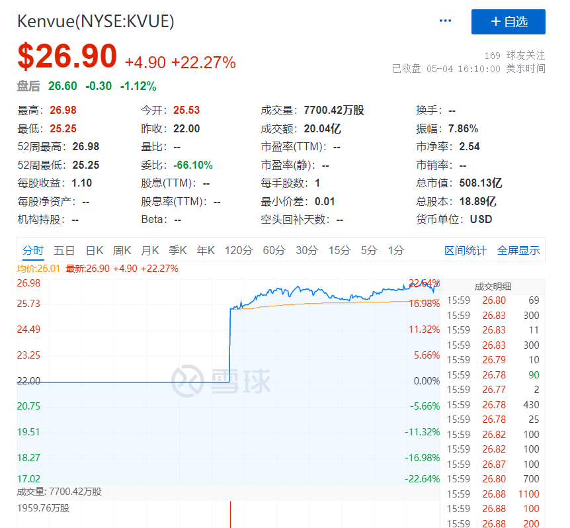Open the 日K daily candlestick tab

(94, 250)
